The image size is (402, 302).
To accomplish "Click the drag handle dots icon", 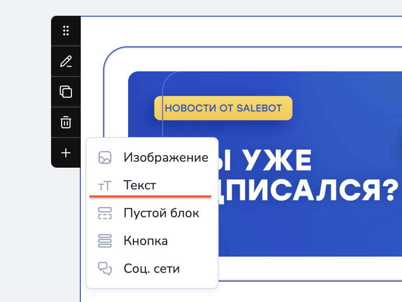I will tap(66, 31).
